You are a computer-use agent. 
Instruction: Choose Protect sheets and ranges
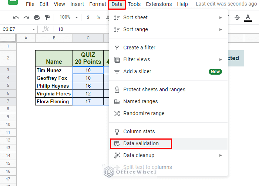[x=168, y=89]
